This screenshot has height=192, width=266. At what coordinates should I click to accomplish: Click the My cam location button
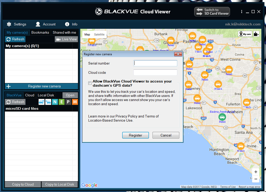pos(245,34)
